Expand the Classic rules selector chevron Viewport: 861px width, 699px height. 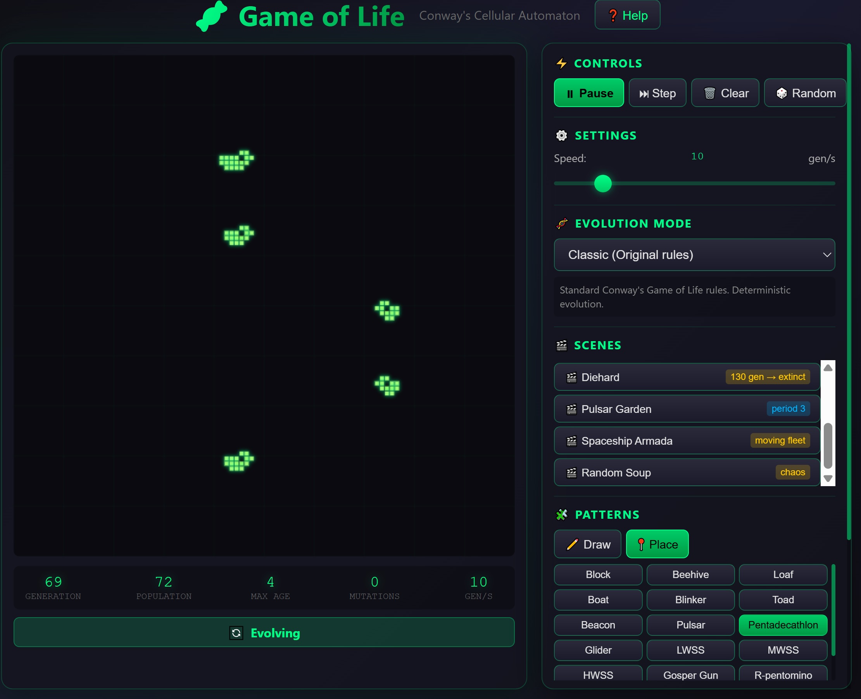click(x=827, y=254)
